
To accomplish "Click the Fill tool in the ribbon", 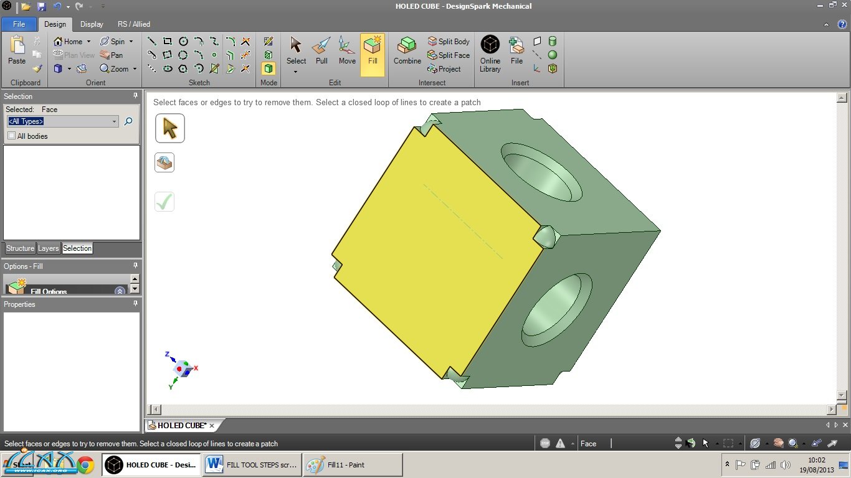I will click(x=373, y=51).
